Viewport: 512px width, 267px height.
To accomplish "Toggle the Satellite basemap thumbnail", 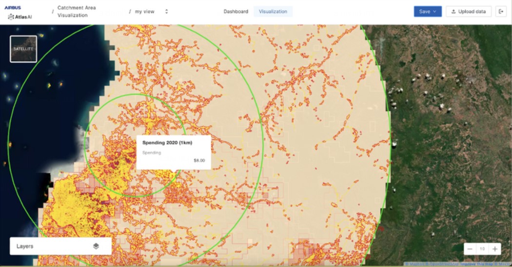I will [x=23, y=49].
